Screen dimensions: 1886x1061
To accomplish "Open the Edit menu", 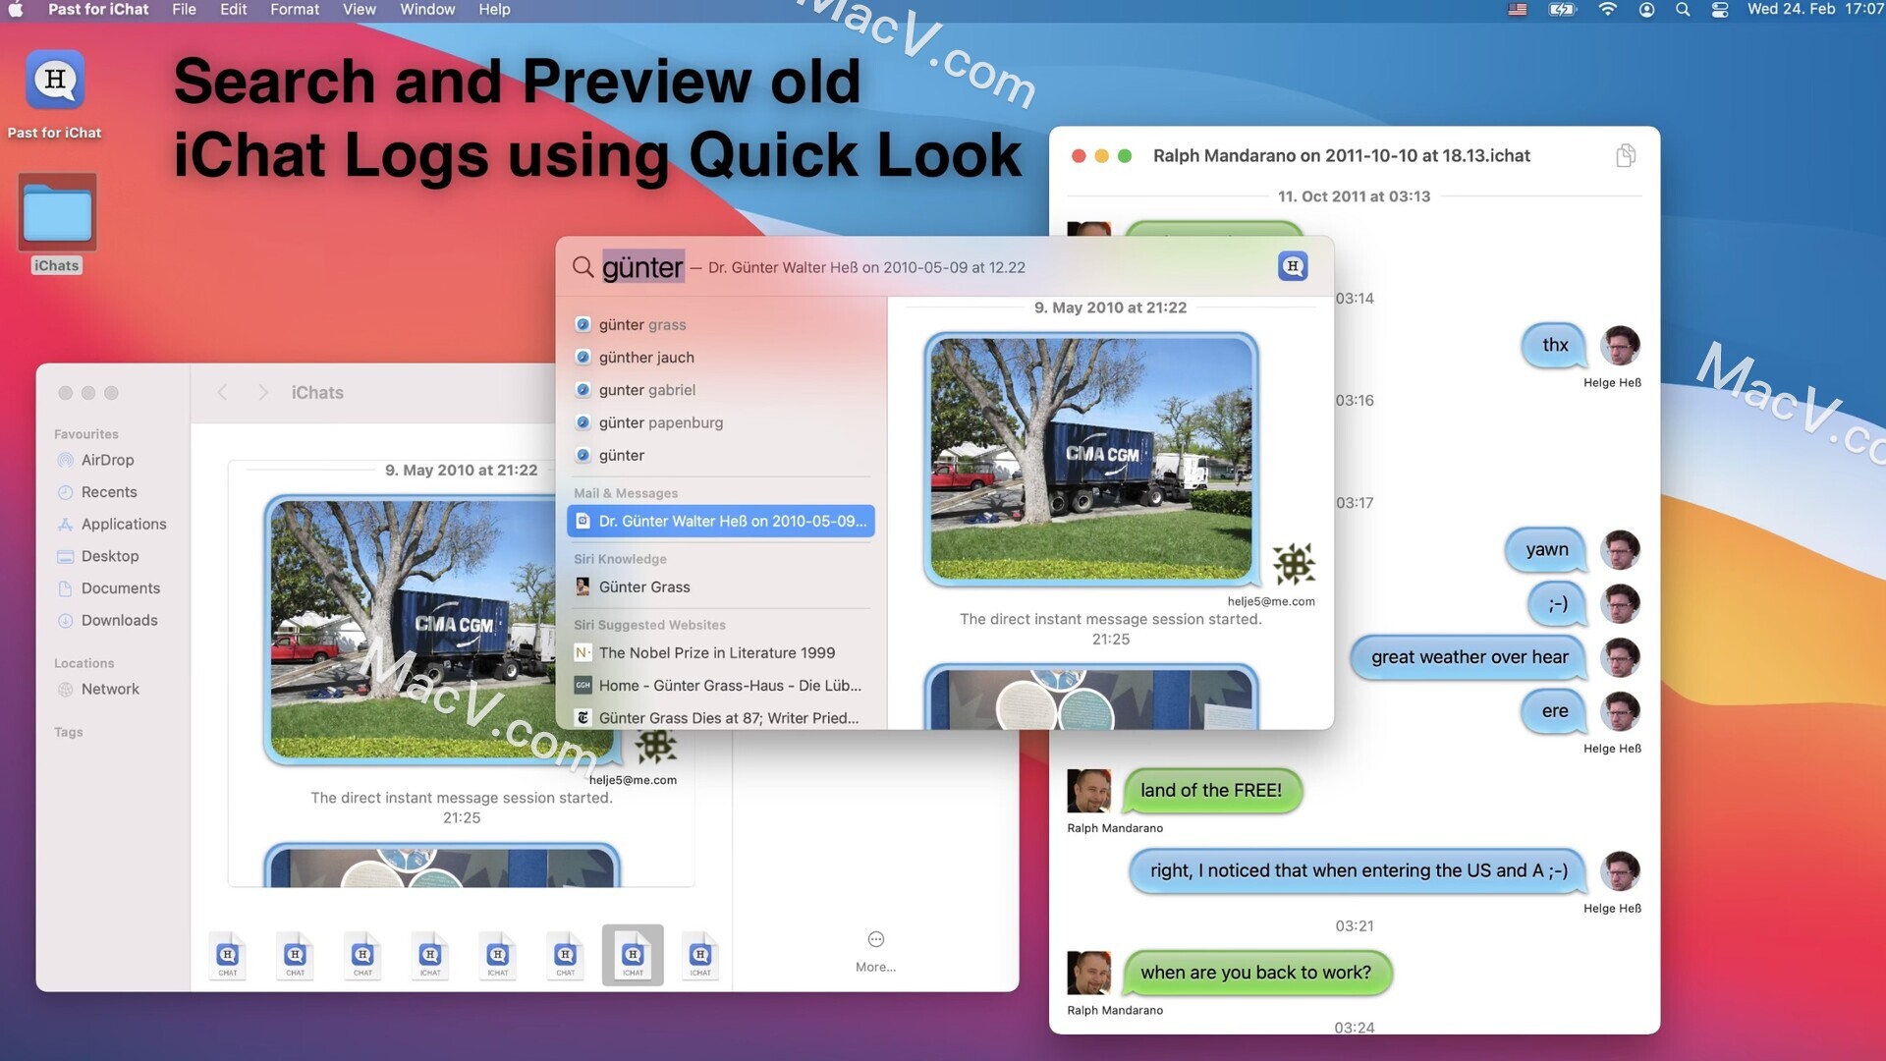I will pyautogui.click(x=233, y=10).
